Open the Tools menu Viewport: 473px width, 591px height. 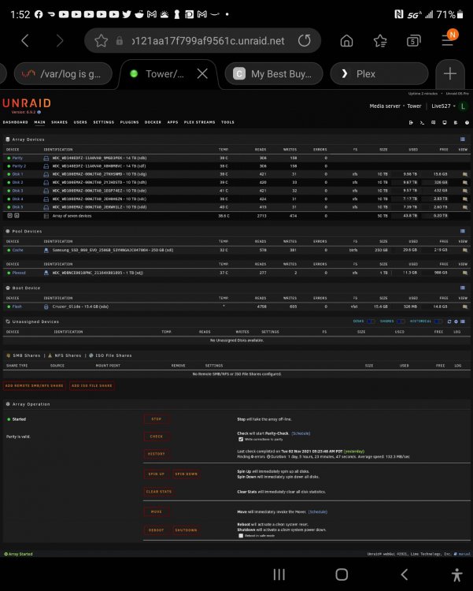pyautogui.click(x=227, y=122)
